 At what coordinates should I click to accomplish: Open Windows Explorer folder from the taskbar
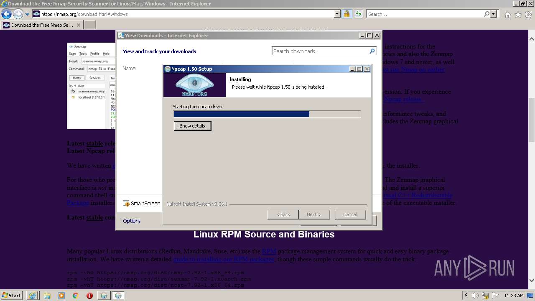[47, 296]
